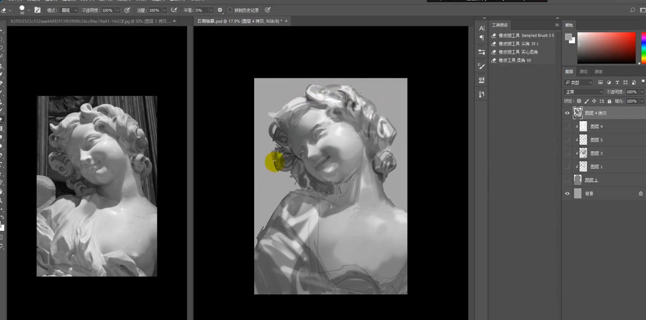Open the sliders settings panel icon
Image resolution: width=646 pixels, height=320 pixels.
(482, 52)
